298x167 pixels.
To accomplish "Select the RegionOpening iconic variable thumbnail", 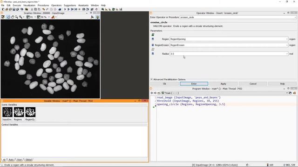I will (30, 112).
